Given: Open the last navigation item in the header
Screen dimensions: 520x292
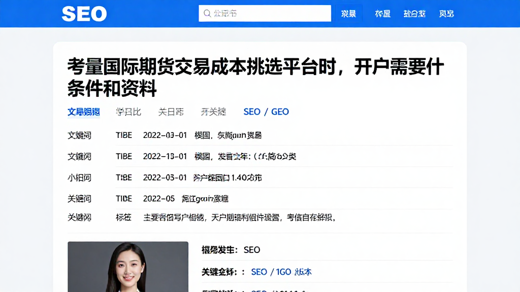Looking at the screenshot, I should pos(446,14).
